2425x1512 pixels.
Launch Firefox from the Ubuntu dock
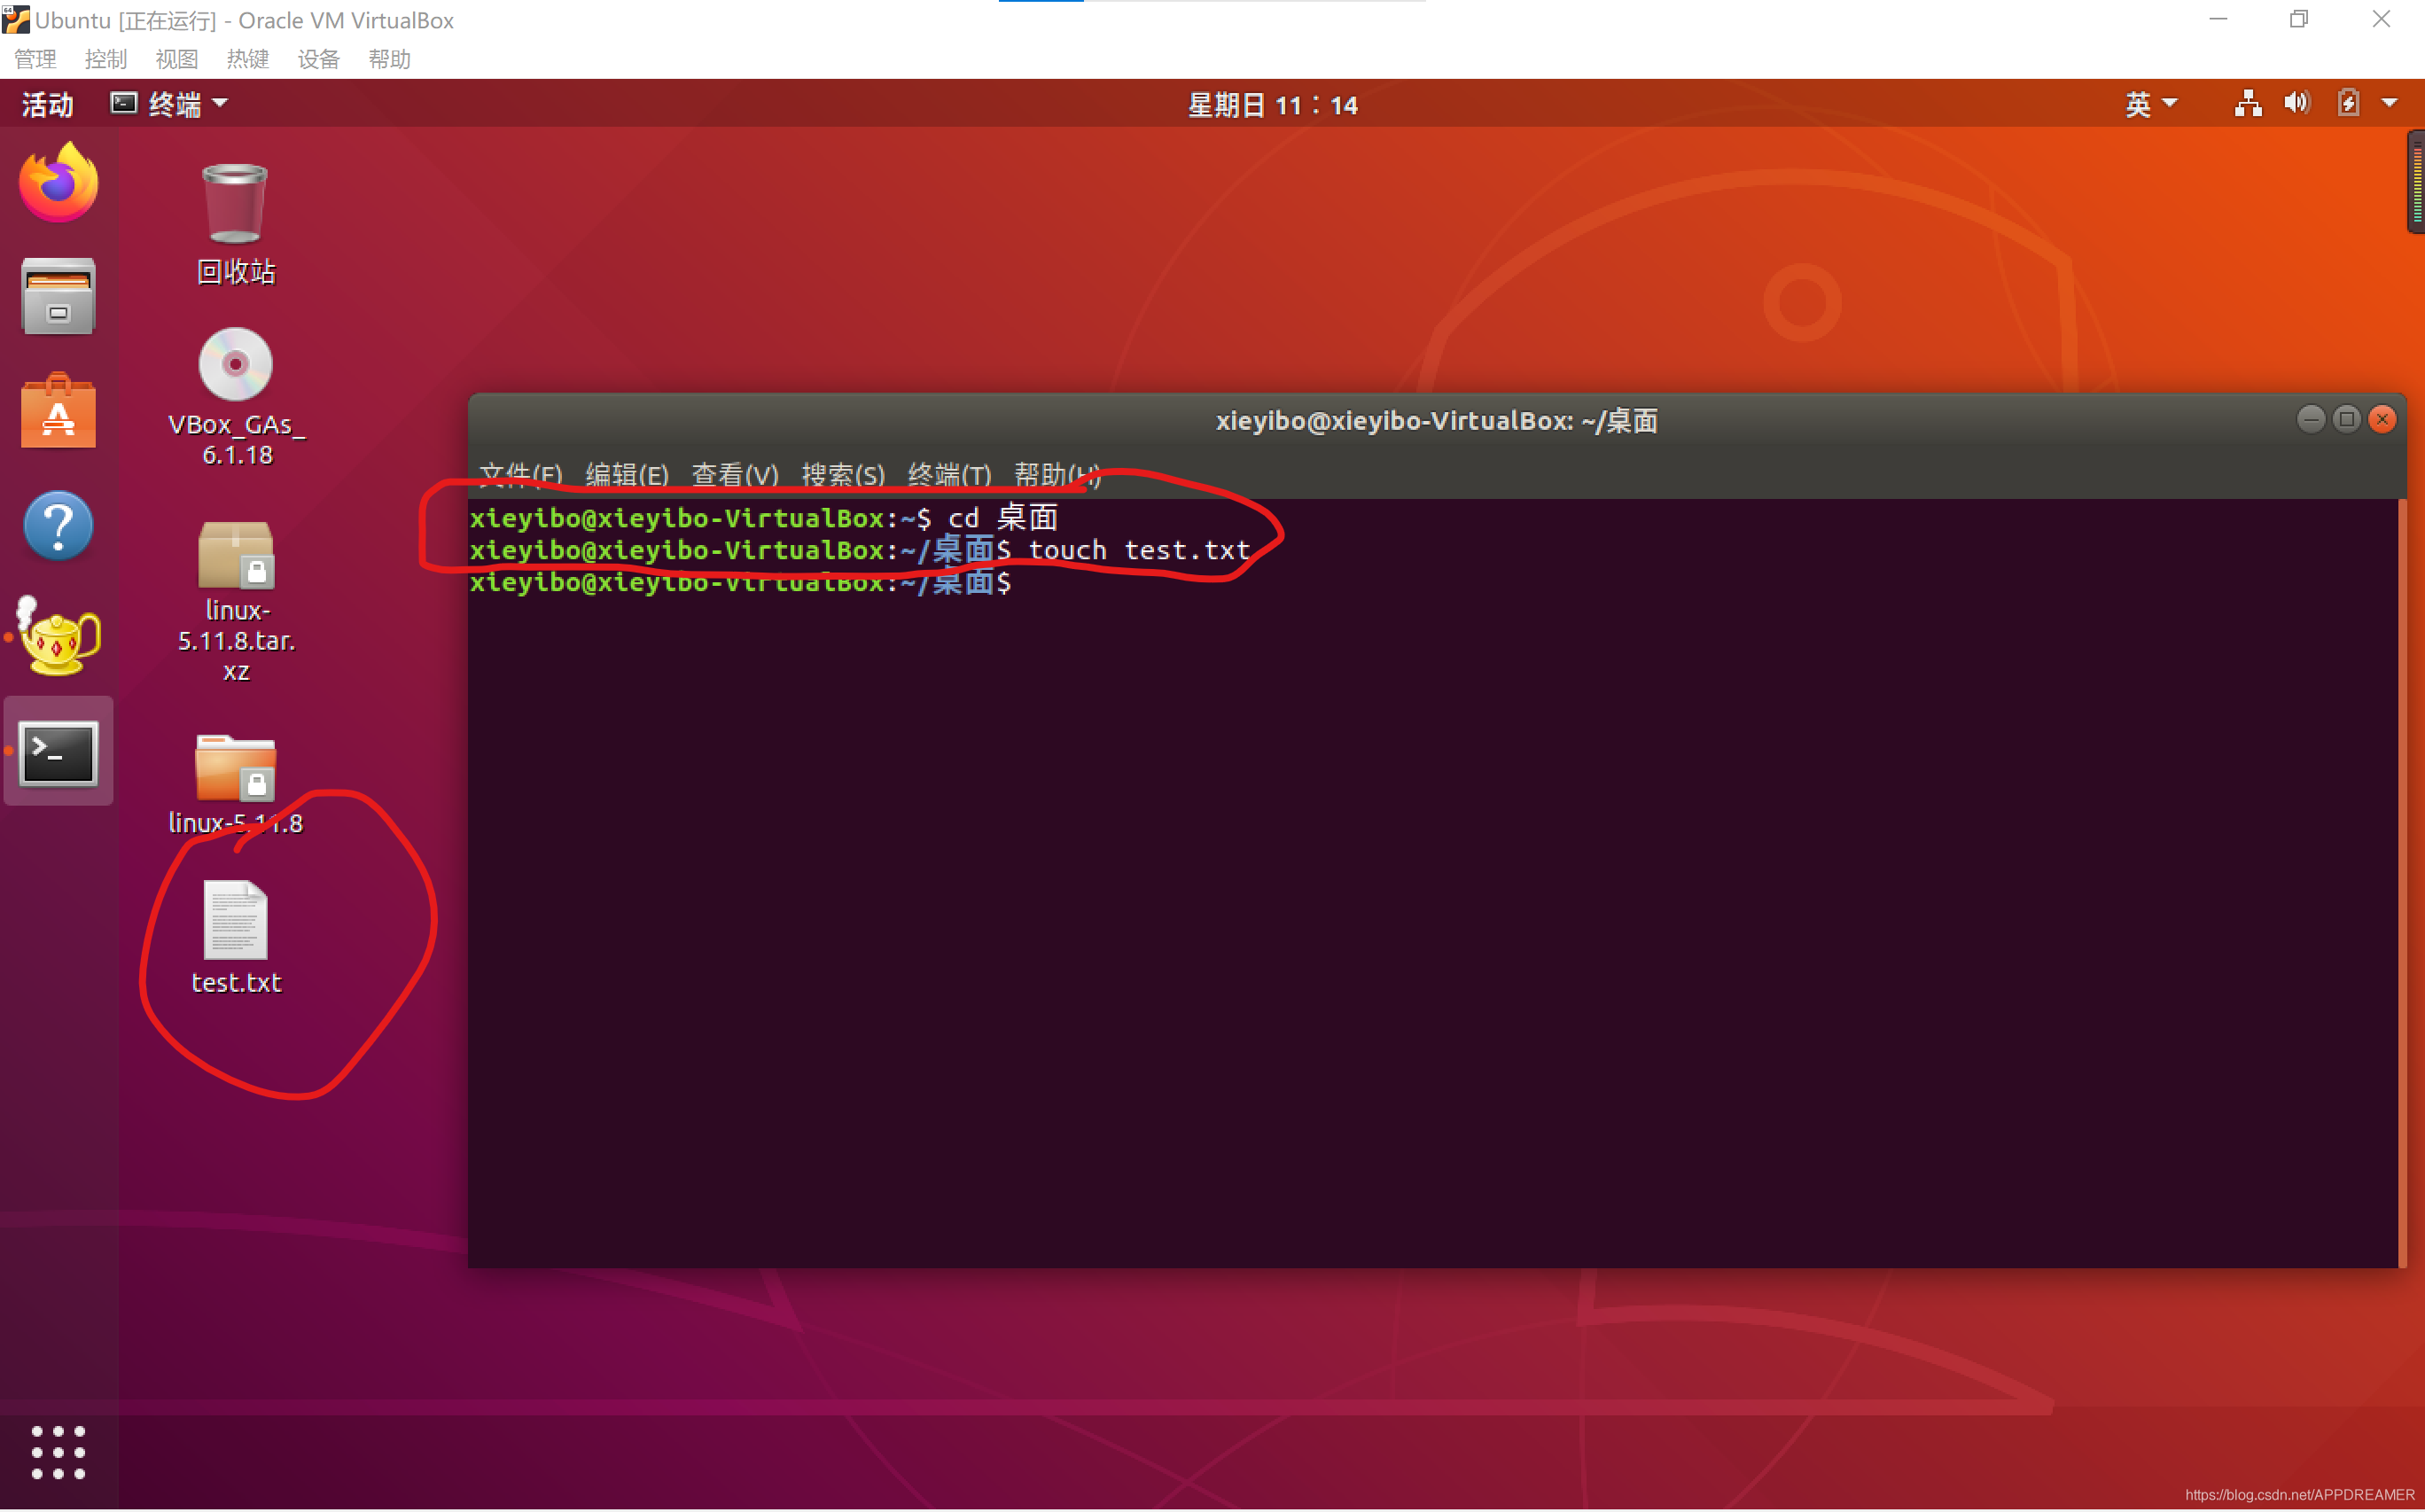(58, 182)
